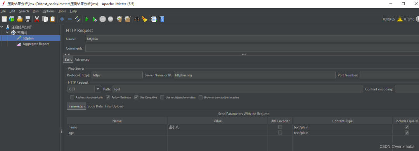
Task: Enable Browser-compatible headers checkbox
Action: [x=201, y=98]
